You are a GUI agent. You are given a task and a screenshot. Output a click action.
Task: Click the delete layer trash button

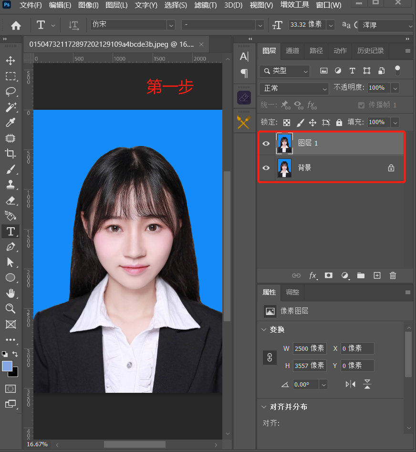pyautogui.click(x=393, y=275)
